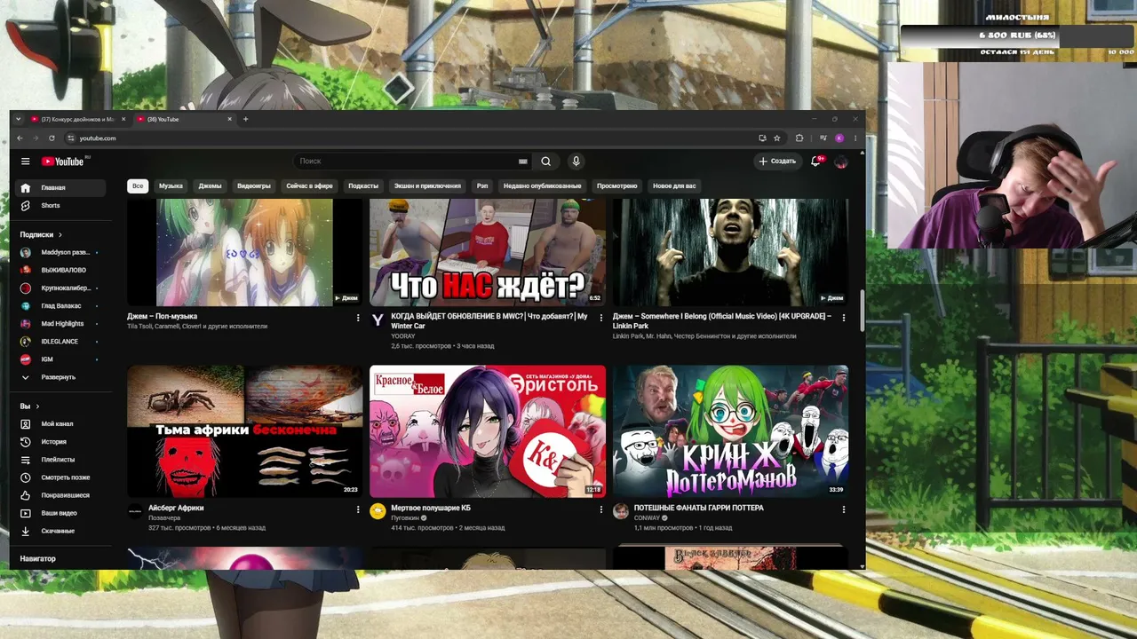This screenshot has width=1137, height=639.
Task: Open IGM subscription channel
Action: coord(60,359)
